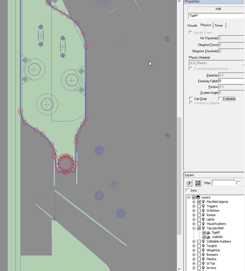Click the canvas scrollbar down arrow
Screen dimensions: 245x271
coord(179,268)
